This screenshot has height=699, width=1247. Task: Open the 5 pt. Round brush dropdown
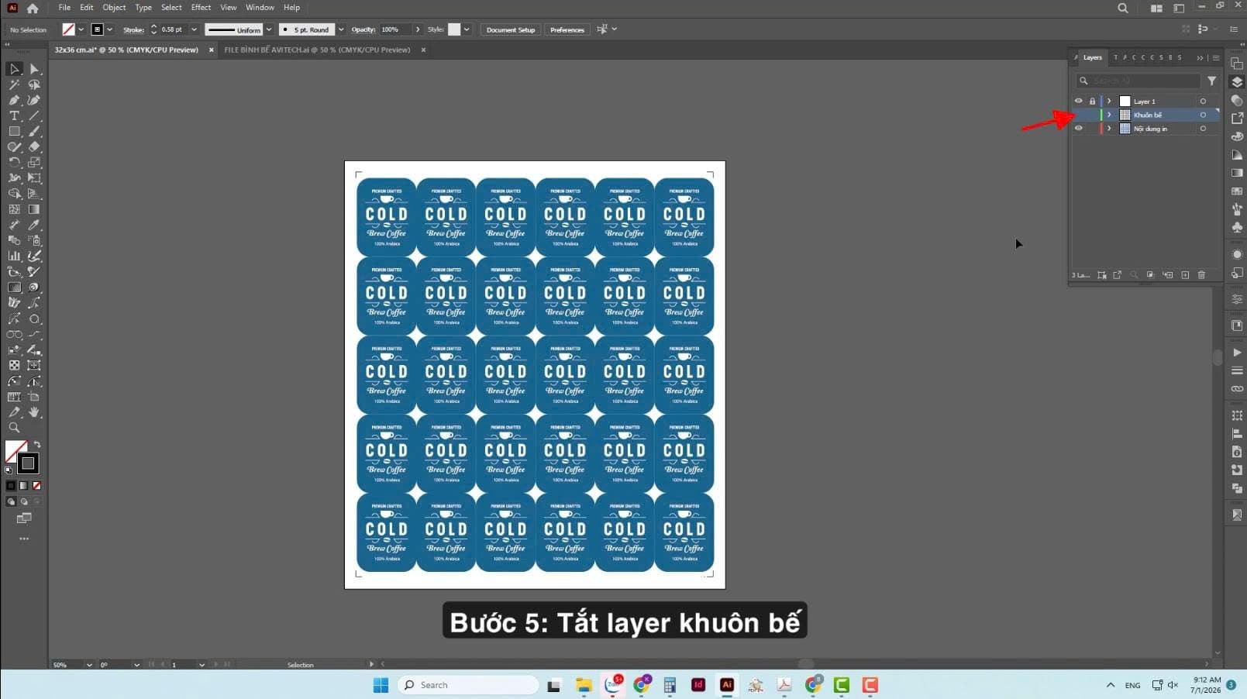tap(341, 29)
